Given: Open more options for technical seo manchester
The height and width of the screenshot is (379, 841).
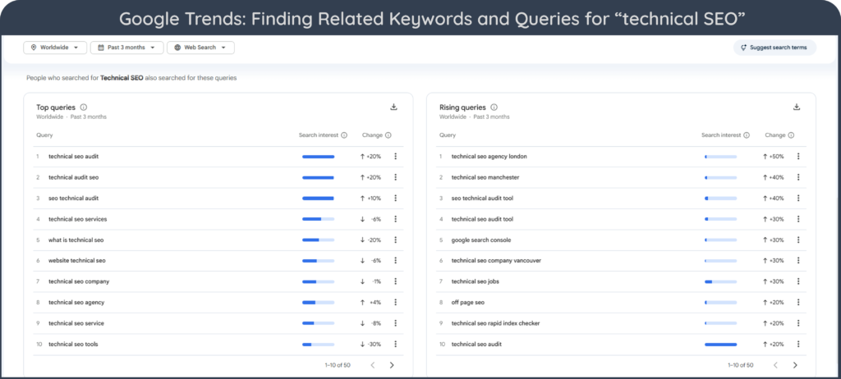Looking at the screenshot, I should pos(798,177).
